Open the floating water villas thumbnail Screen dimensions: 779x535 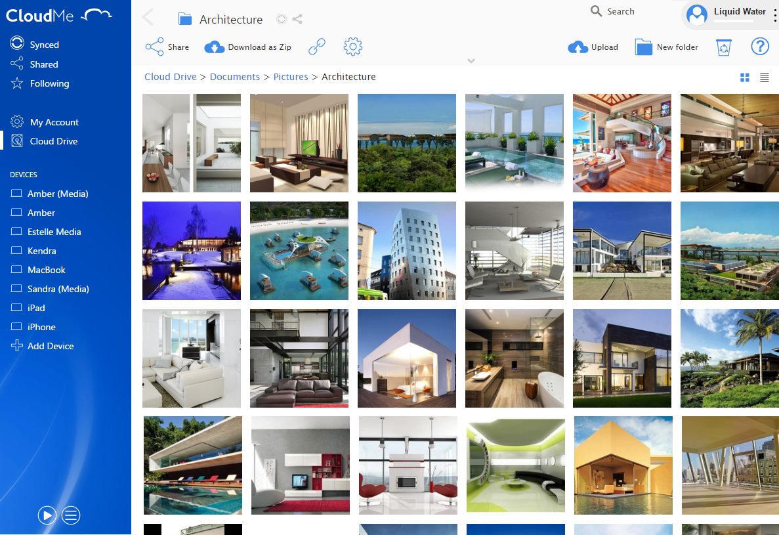pyautogui.click(x=299, y=251)
